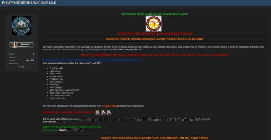Image resolution: width=271 pixels, height=140 pixels.
Task: Click the Middle name list item
Action: pos(56,76)
